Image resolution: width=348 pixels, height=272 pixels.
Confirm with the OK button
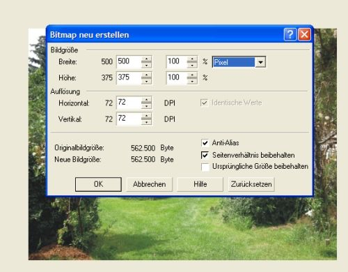coord(98,184)
